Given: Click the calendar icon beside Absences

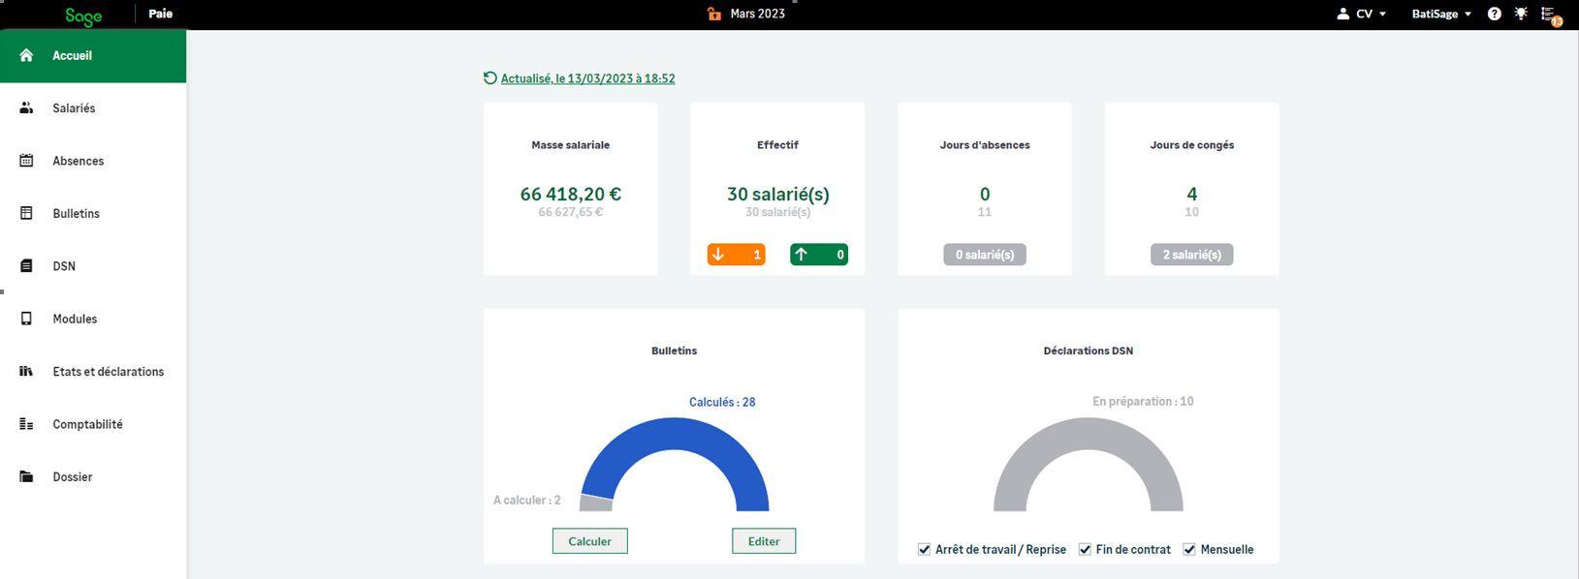Looking at the screenshot, I should click(x=26, y=161).
